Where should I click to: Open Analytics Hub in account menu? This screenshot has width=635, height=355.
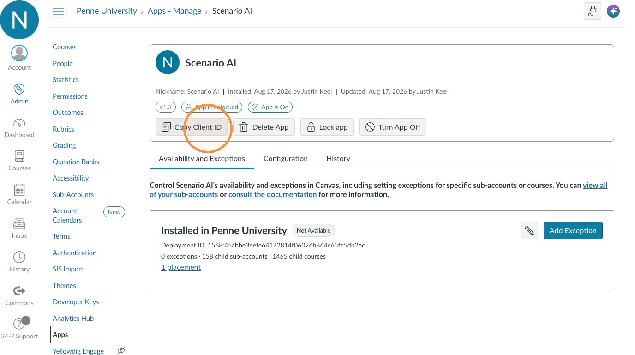coord(73,319)
